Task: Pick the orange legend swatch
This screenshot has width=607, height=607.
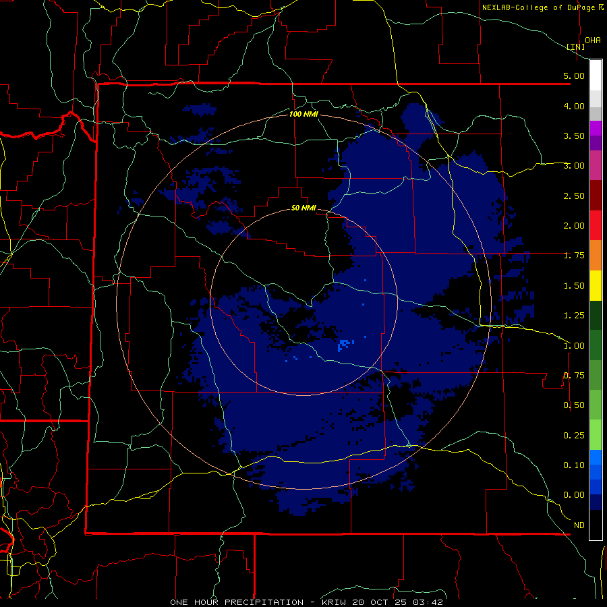Action: 596,256
